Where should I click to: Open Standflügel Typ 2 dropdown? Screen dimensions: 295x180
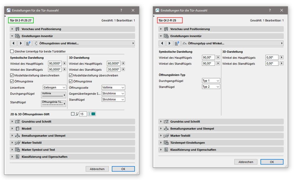tap(211, 87)
